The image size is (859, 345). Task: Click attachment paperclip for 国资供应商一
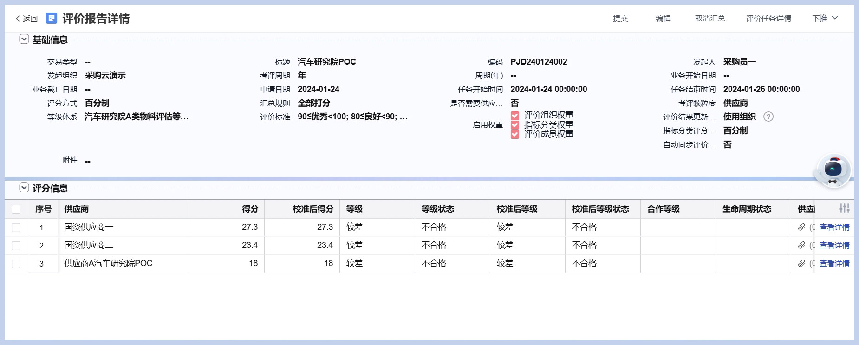click(801, 227)
